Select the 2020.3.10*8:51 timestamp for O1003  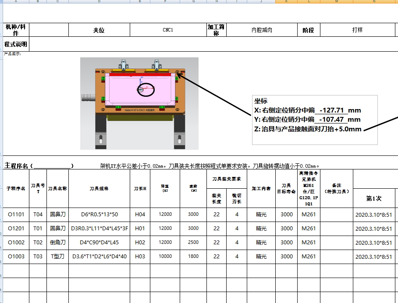click(x=374, y=257)
